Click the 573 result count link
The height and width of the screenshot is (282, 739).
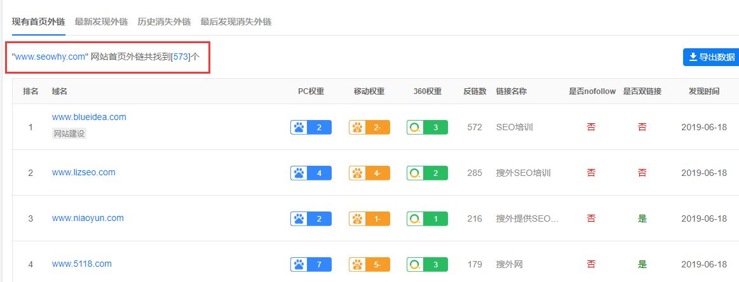[x=180, y=57]
